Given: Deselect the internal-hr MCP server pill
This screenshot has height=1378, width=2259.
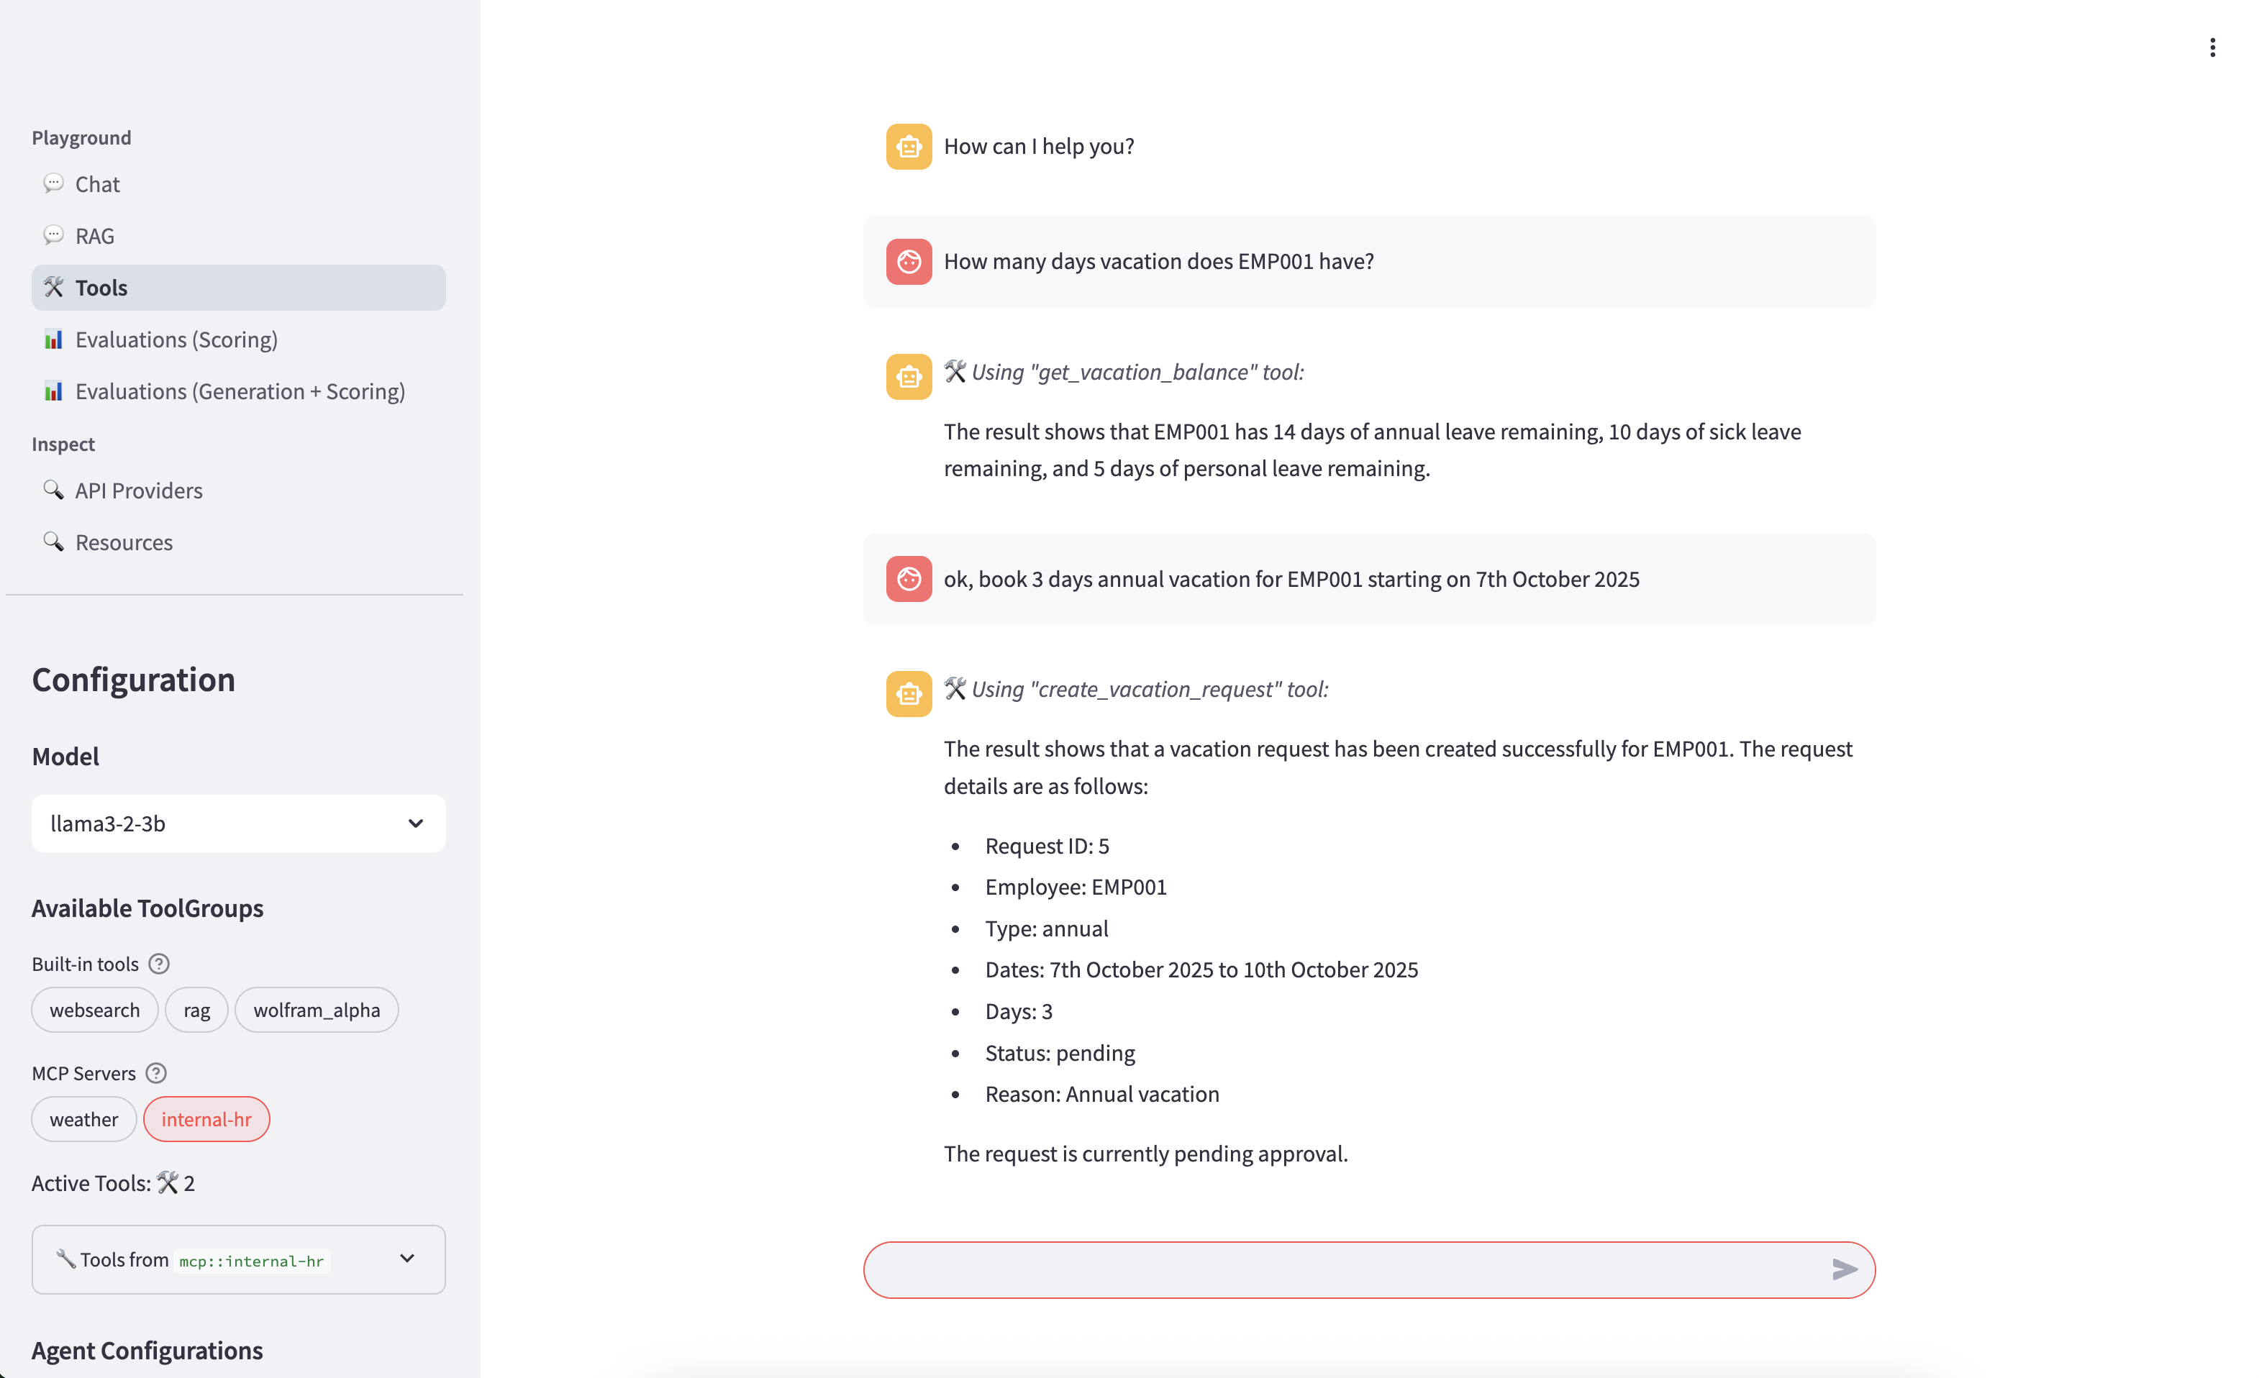Looking at the screenshot, I should (206, 1118).
